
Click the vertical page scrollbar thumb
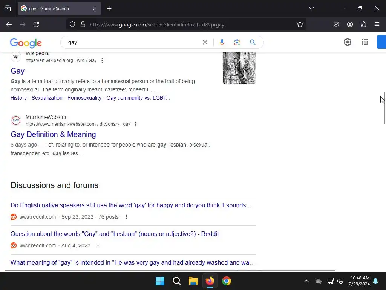tap(384, 108)
